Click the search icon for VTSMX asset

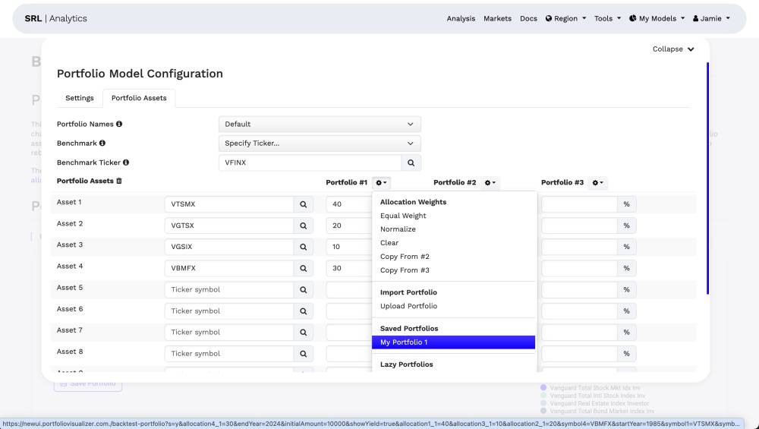pyautogui.click(x=303, y=204)
